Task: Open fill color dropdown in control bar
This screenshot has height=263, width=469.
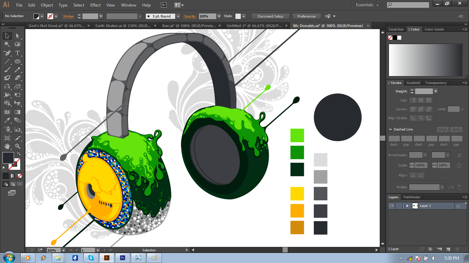Action: click(x=42, y=16)
